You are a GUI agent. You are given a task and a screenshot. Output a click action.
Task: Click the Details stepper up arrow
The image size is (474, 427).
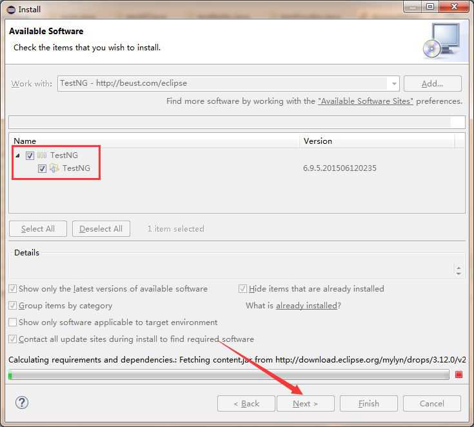pos(459,268)
